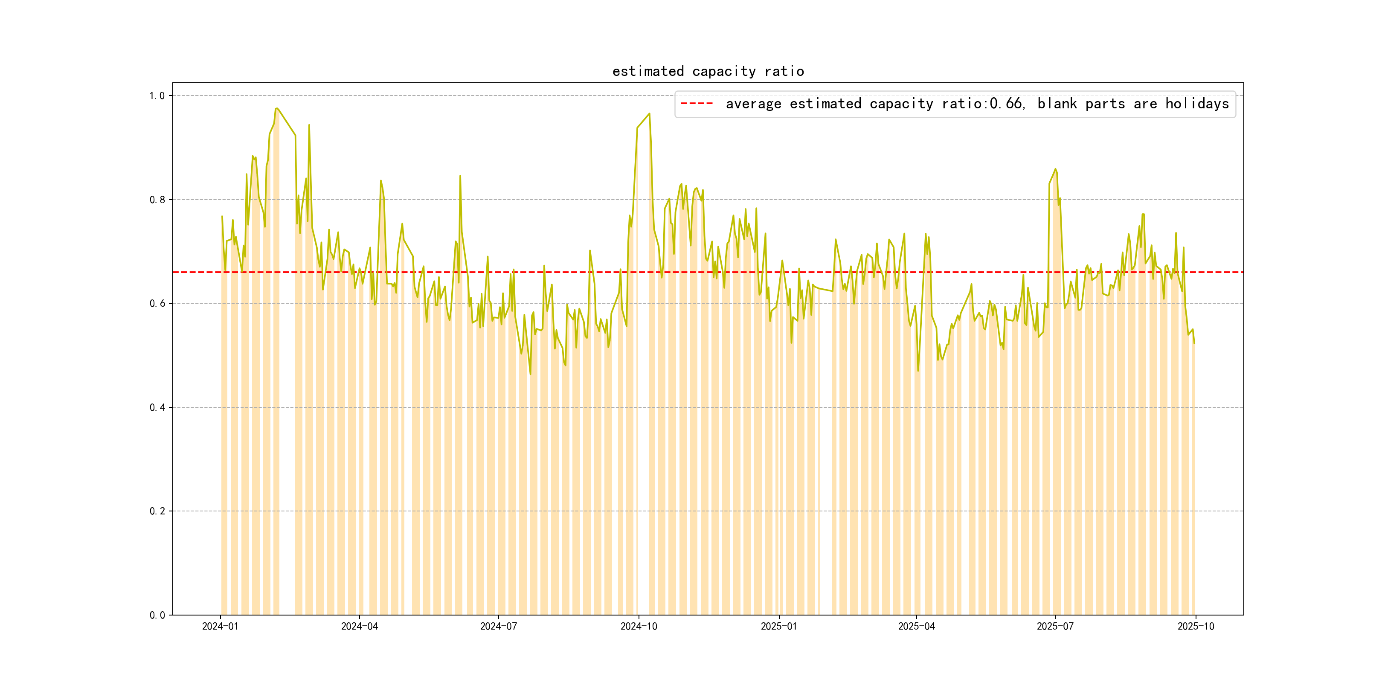Click the 0.8 y-axis tick label
The height and width of the screenshot is (691, 1382).
(x=157, y=200)
